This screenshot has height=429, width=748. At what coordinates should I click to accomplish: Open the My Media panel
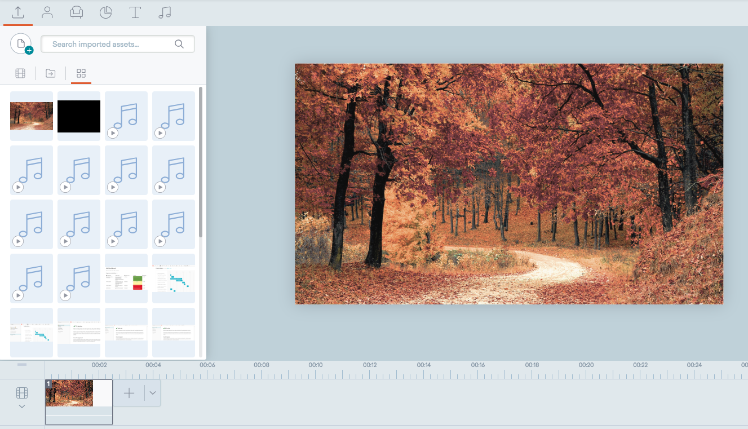coord(47,12)
